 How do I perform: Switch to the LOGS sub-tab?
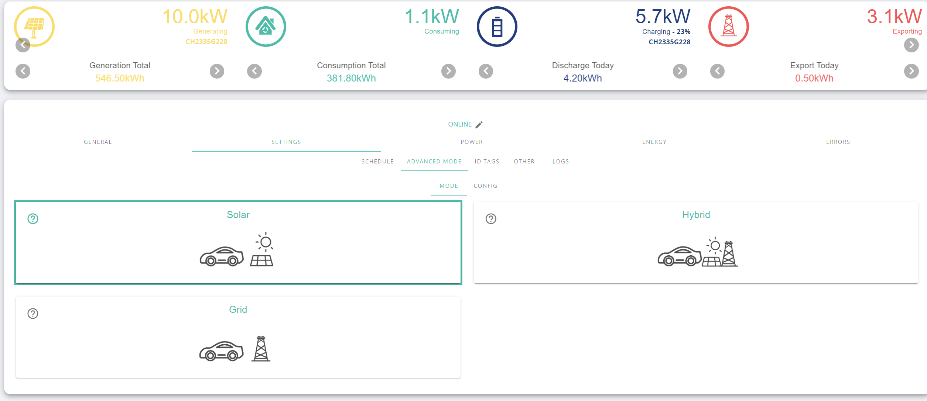coord(561,162)
